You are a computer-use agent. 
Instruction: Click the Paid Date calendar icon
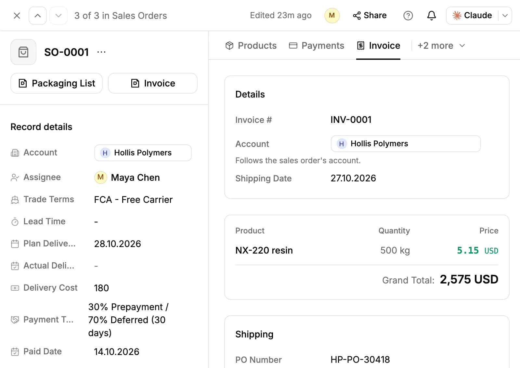tap(15, 352)
